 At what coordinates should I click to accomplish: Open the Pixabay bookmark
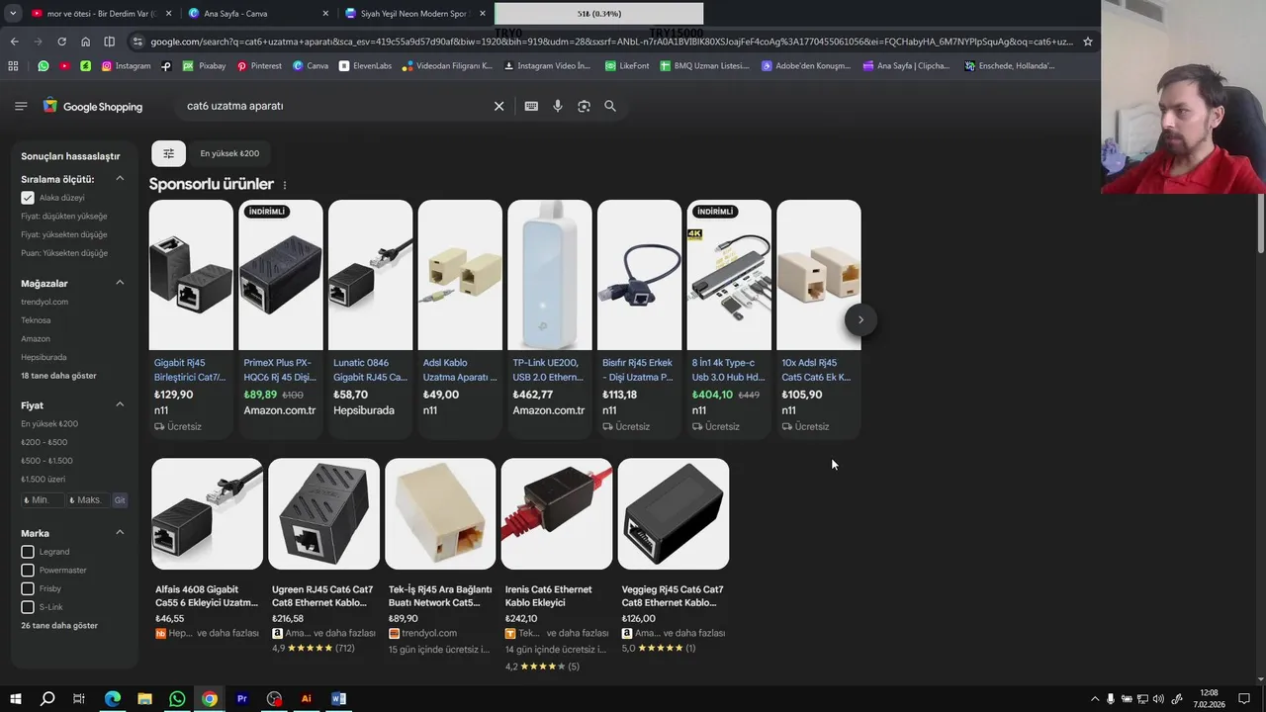tap(204, 66)
